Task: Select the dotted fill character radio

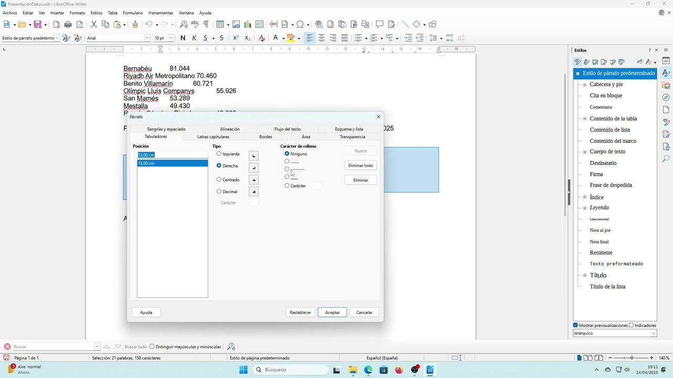Action: coord(287,162)
